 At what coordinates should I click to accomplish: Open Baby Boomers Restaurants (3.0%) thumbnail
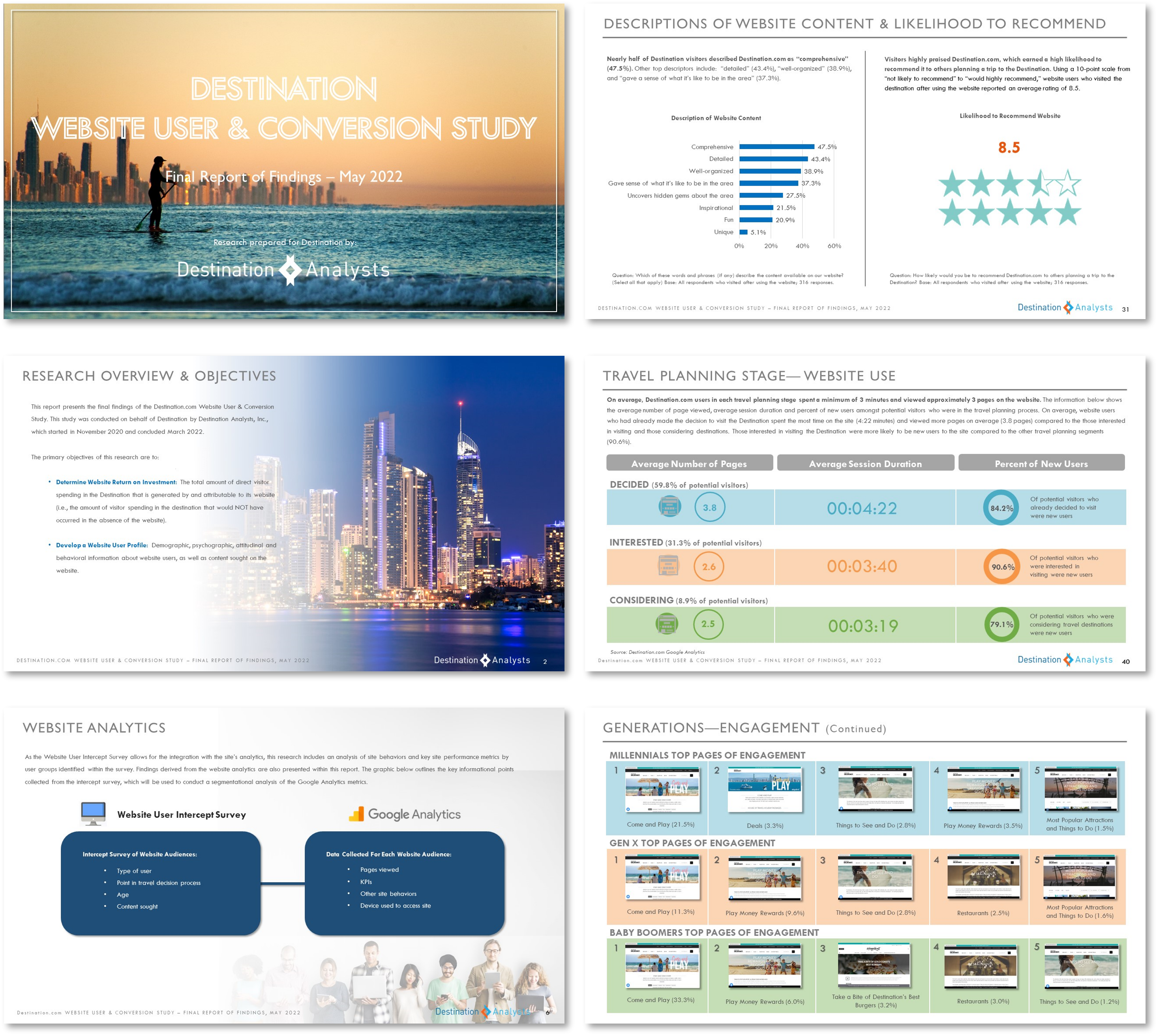coord(982,966)
